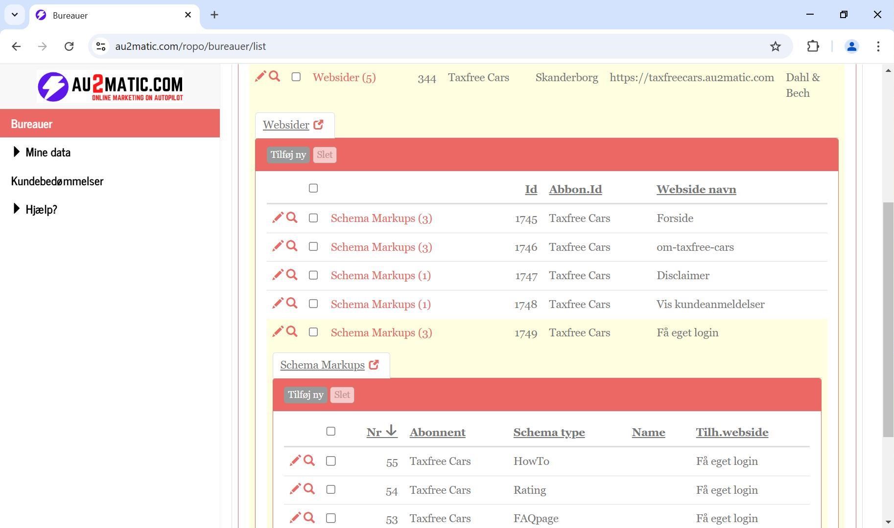Reload the current page
Image resolution: width=894 pixels, height=528 pixels.
tap(69, 46)
